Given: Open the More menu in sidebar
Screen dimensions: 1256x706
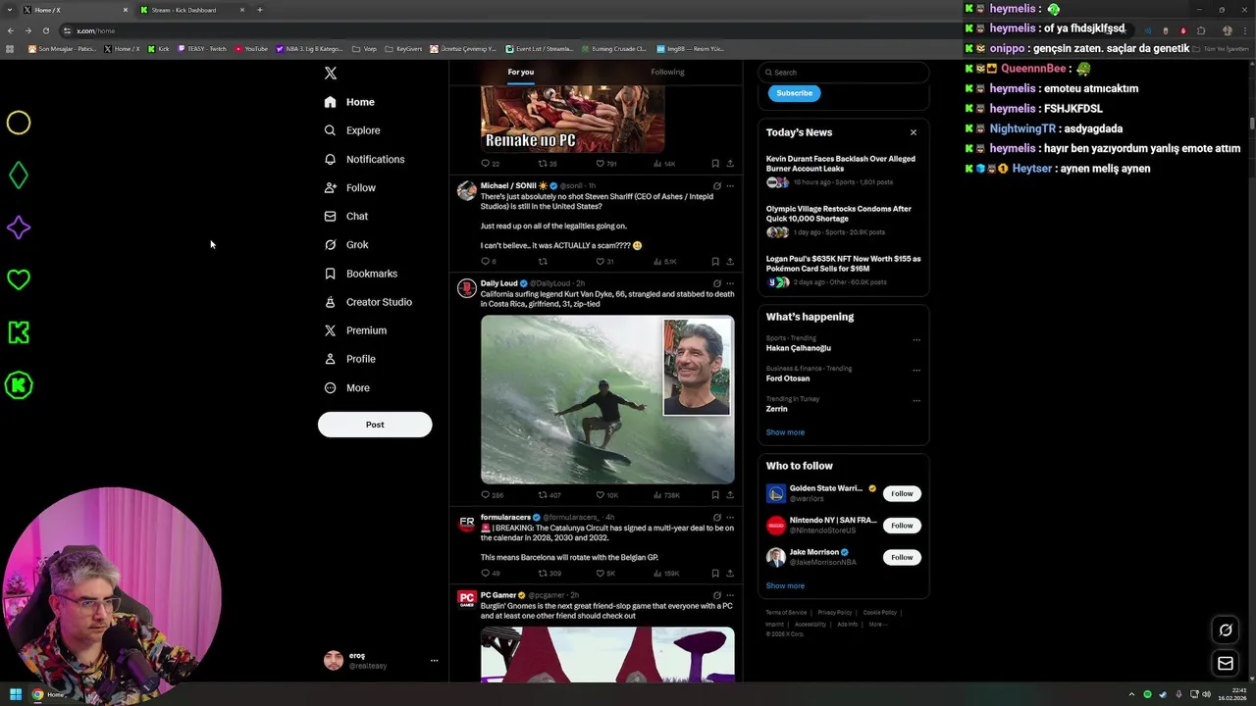Looking at the screenshot, I should 347,388.
